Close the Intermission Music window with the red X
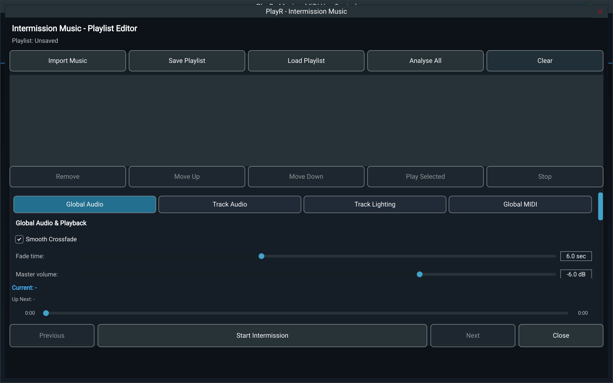Screen dimensions: 613x383 point(600,12)
